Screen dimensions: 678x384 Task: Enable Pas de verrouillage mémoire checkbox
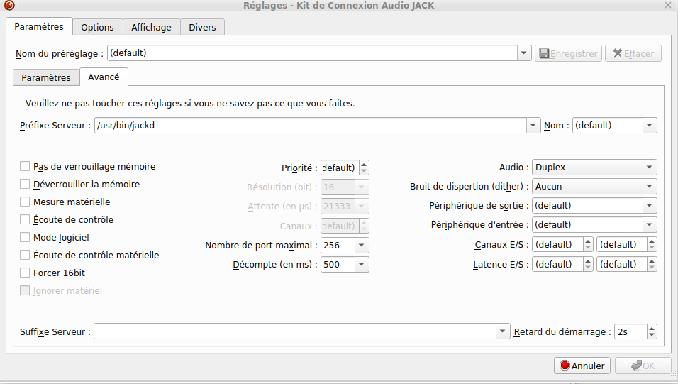tap(25, 167)
